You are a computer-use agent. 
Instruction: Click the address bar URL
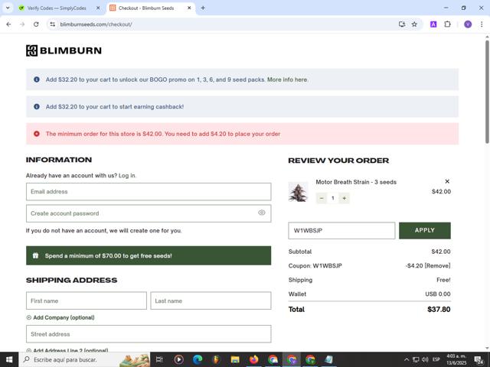[96, 24]
